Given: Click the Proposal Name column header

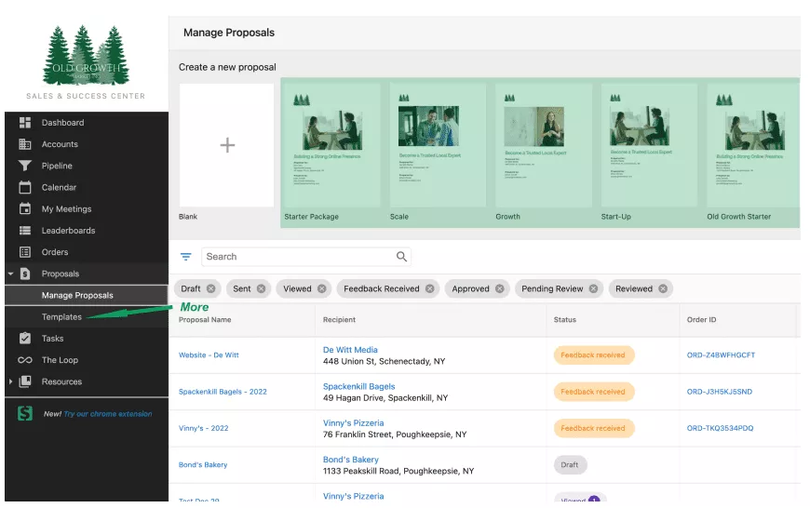Looking at the screenshot, I should tap(205, 320).
